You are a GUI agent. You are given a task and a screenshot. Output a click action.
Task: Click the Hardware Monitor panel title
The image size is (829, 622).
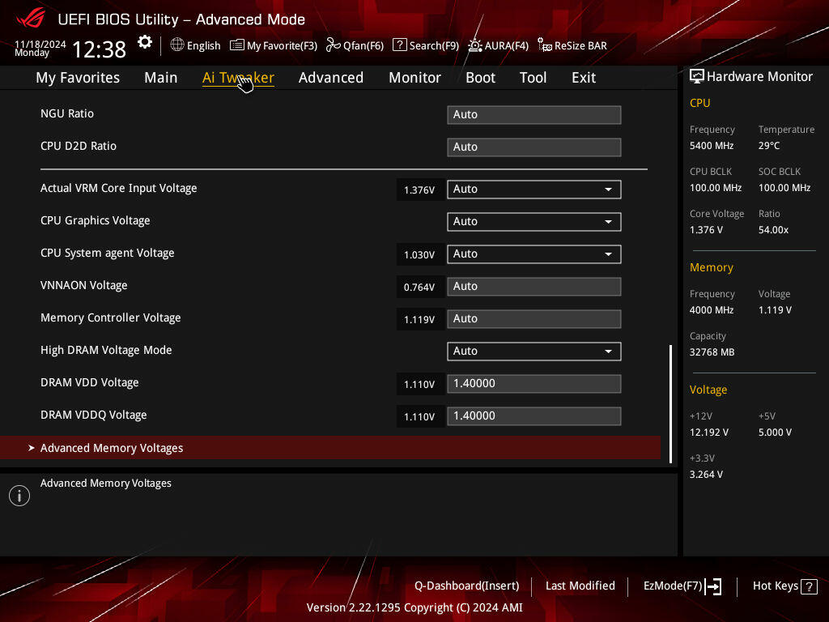coord(759,77)
